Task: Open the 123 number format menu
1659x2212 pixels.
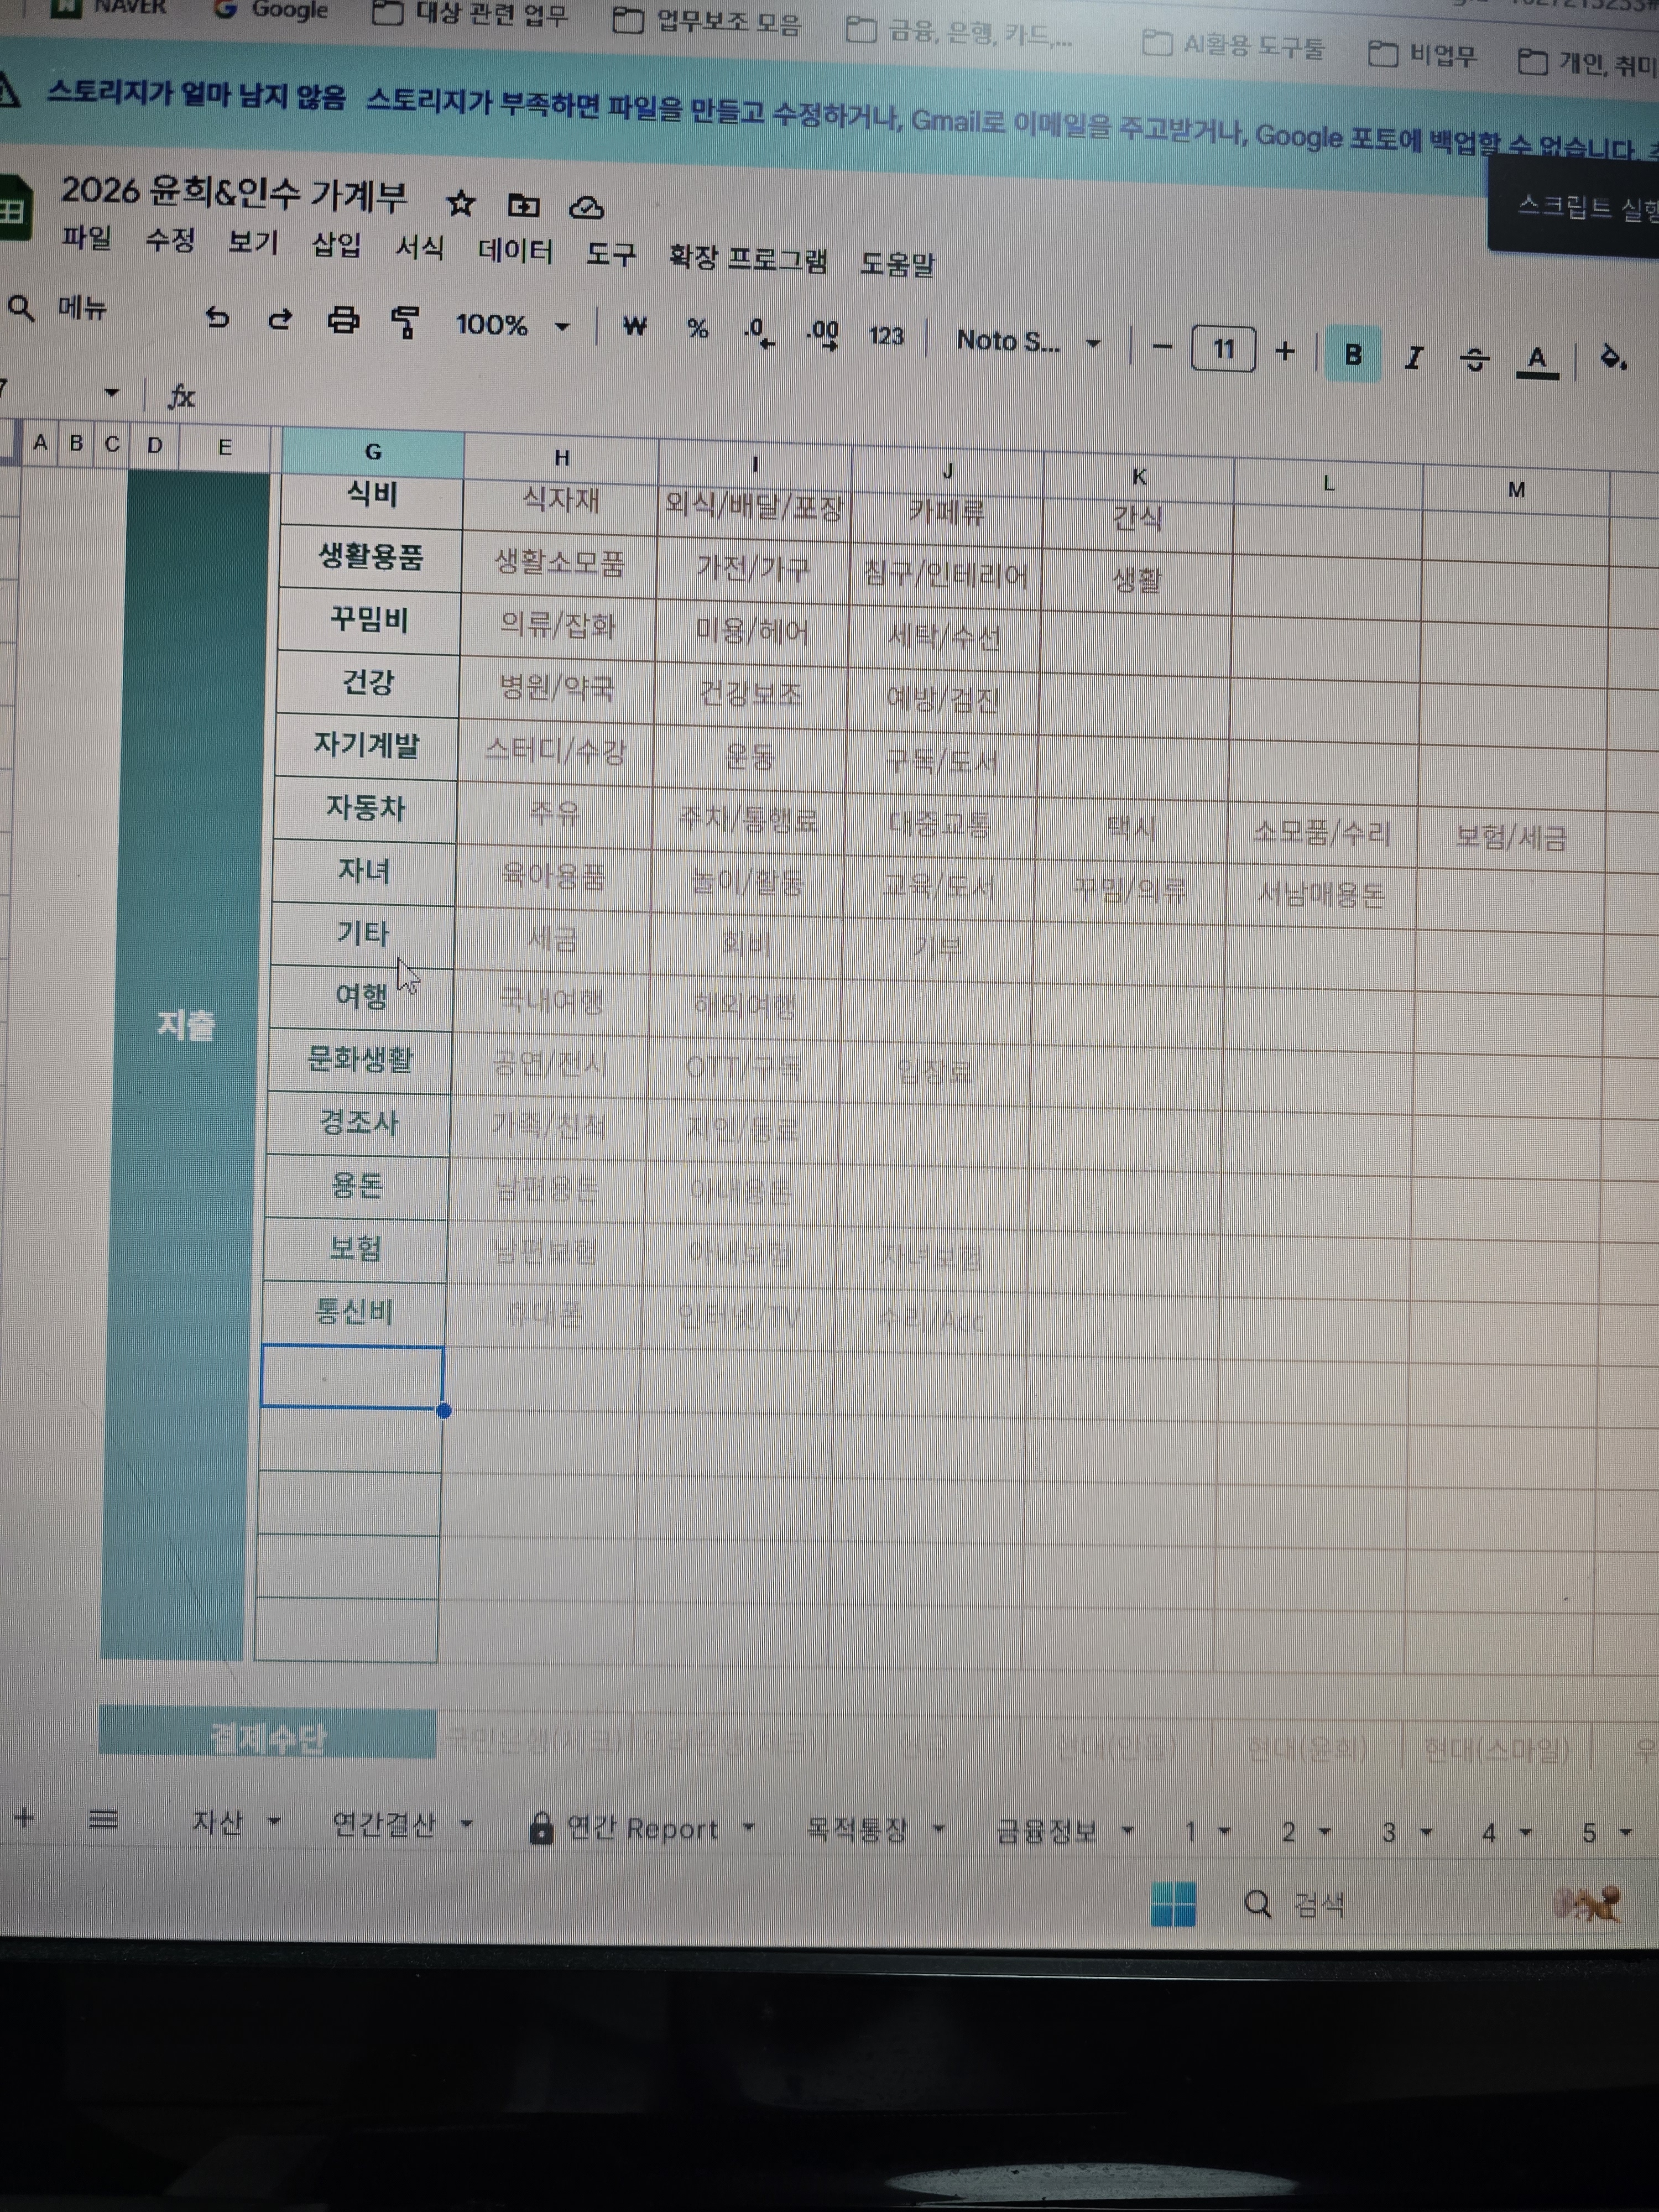Action: pyautogui.click(x=886, y=336)
